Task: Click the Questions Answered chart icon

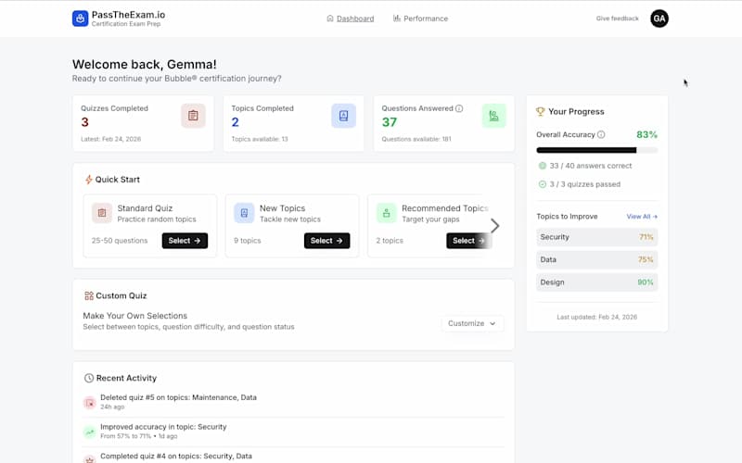Action: coord(493,116)
